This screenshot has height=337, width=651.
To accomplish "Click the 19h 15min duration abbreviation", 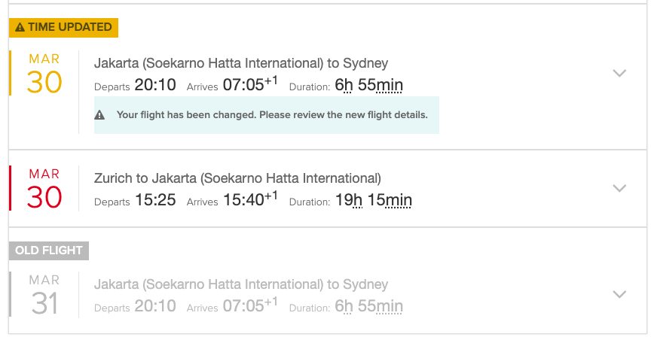I will (x=373, y=200).
